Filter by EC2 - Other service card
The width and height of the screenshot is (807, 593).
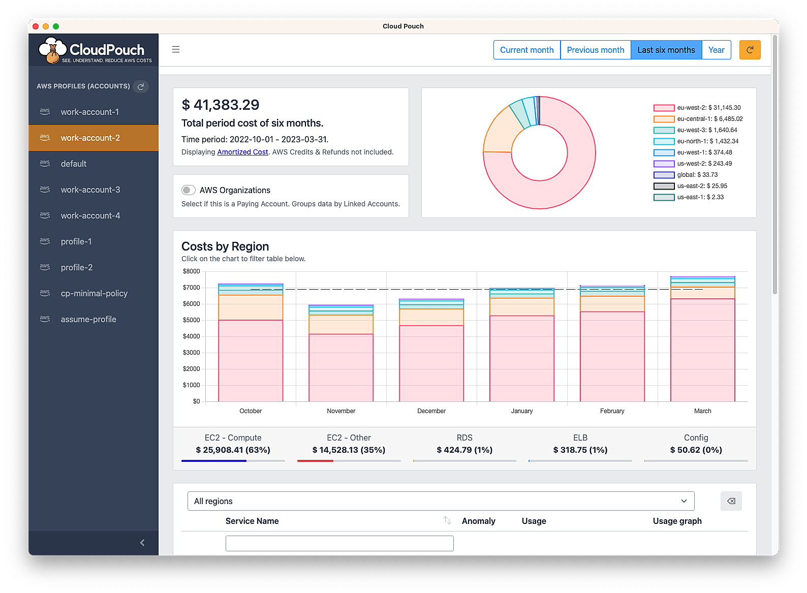(x=349, y=447)
